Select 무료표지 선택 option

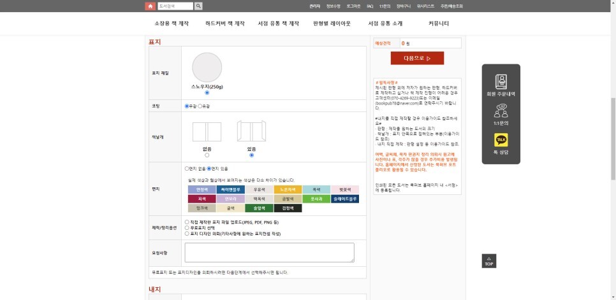[187, 227]
